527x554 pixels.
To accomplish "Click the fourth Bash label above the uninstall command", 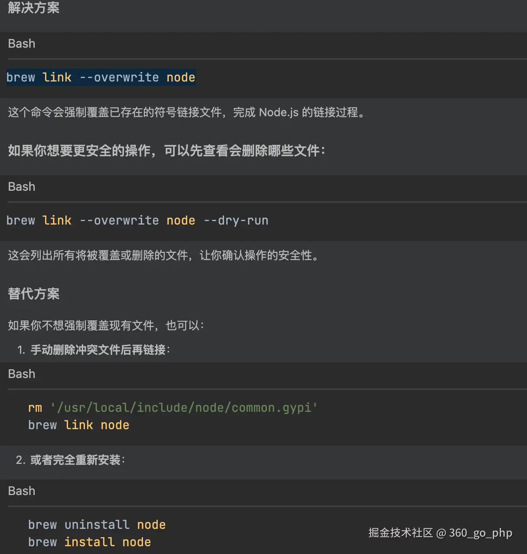I will [22, 491].
